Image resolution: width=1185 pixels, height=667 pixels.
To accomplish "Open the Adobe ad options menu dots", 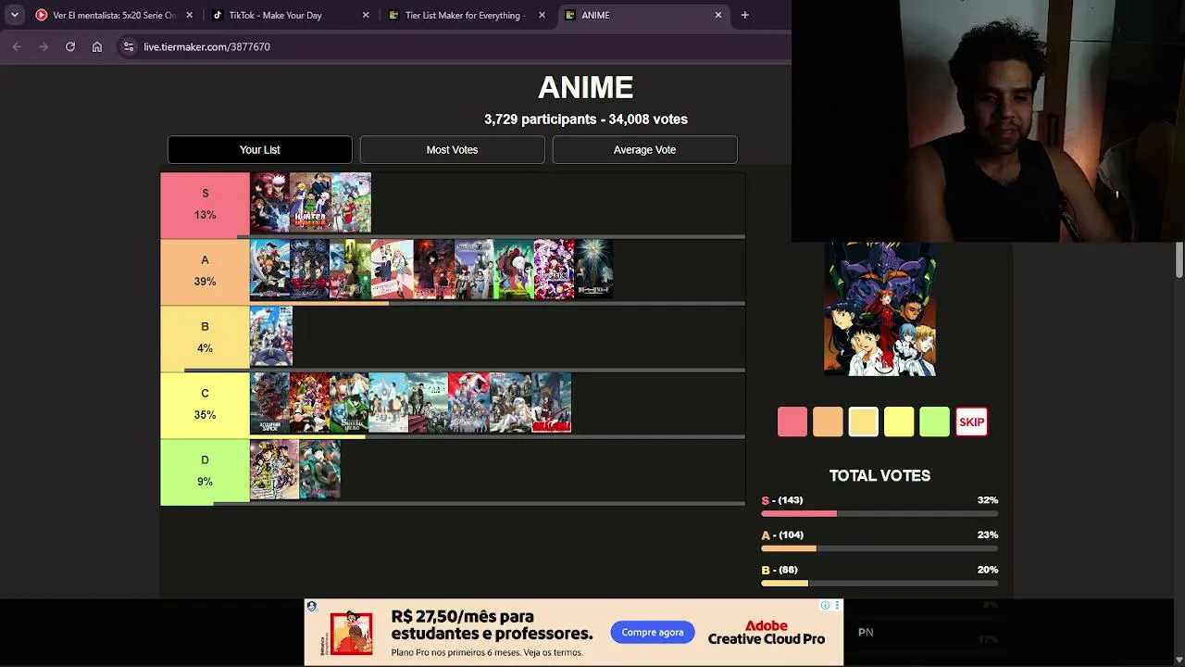I will [837, 605].
